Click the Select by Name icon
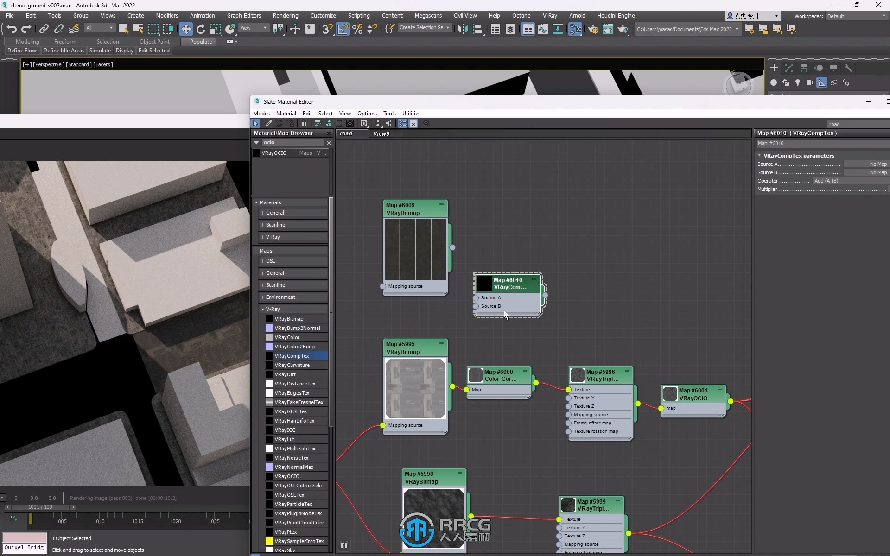 coord(139,29)
